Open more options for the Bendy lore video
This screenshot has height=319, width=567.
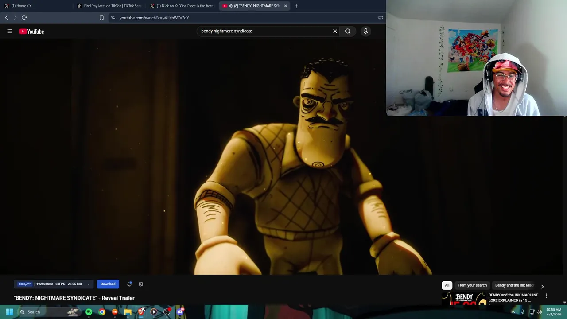point(546,296)
